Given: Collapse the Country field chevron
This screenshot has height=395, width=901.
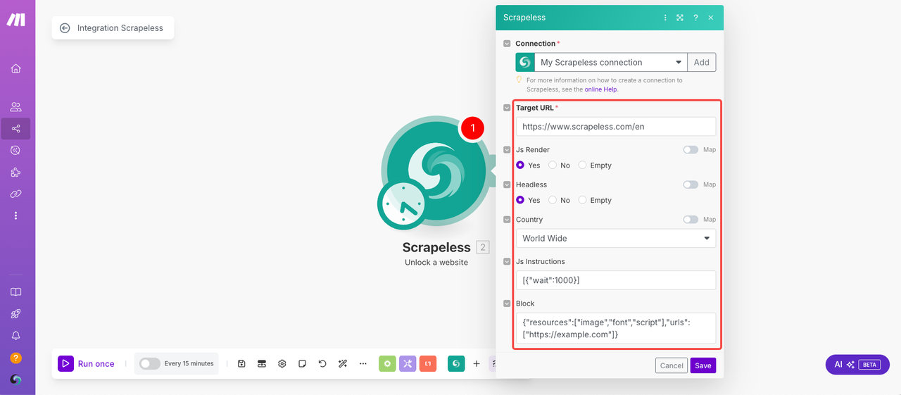Looking at the screenshot, I should coord(507,220).
